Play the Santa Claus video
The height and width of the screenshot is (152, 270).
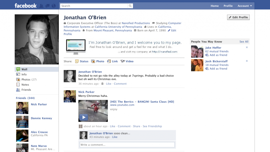[84, 117]
